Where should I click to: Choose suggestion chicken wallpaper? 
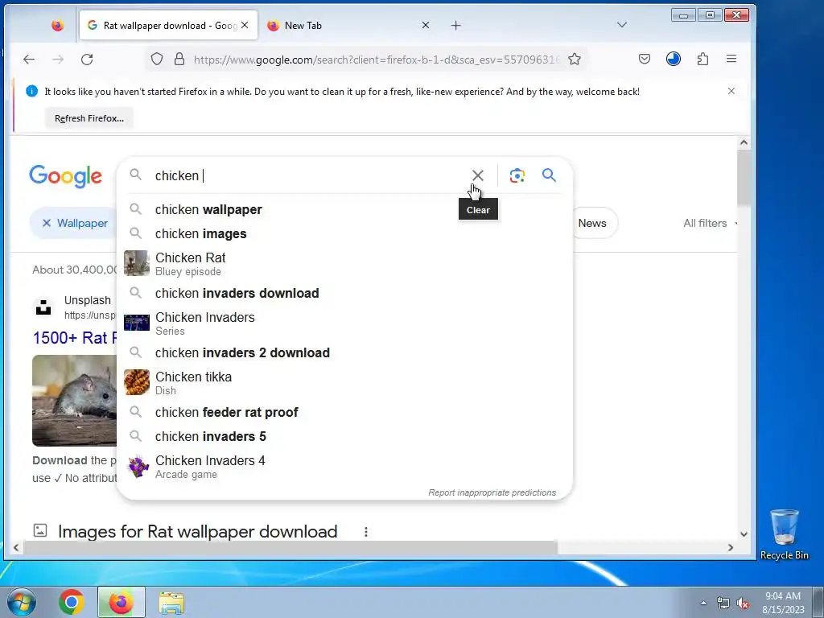[x=344, y=209]
